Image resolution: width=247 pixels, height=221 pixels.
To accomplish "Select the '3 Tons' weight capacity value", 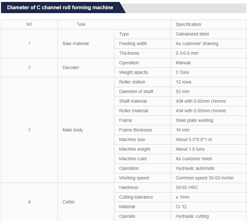I will [182, 73].
